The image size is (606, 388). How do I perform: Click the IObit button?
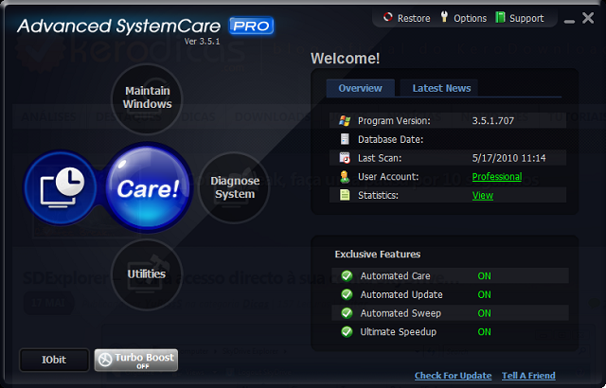coord(54,360)
